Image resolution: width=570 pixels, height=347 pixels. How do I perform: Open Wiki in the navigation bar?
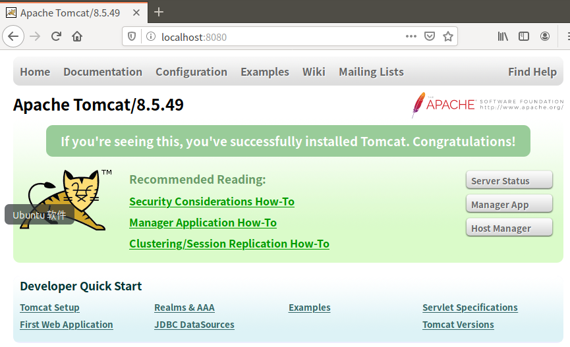pos(314,72)
